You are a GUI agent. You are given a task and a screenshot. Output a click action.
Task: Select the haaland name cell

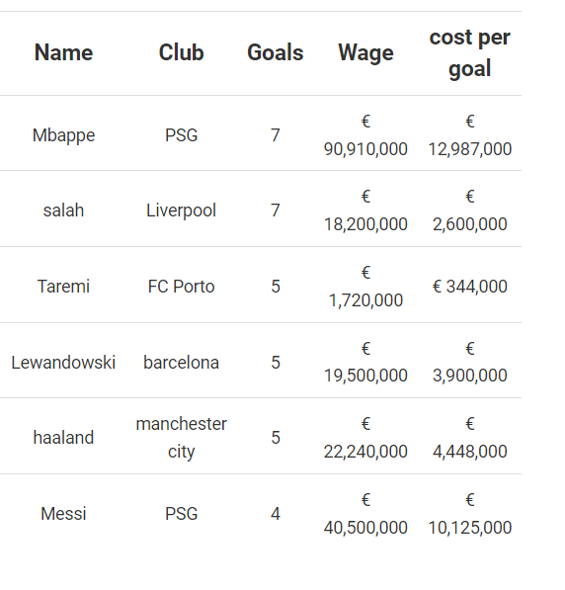(63, 438)
